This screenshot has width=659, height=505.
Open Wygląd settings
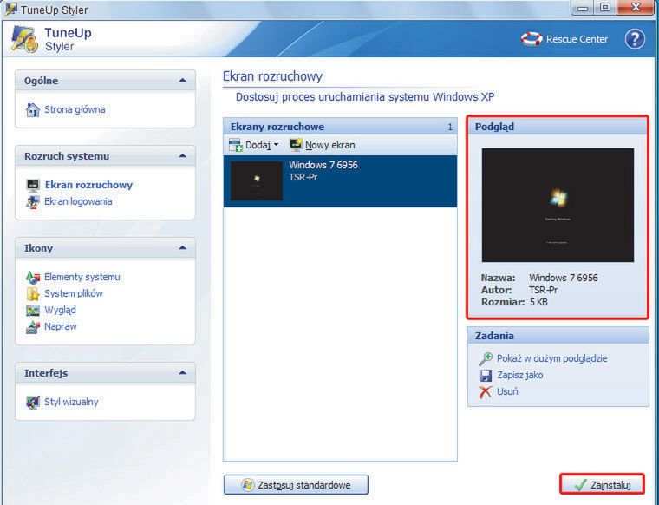pyautogui.click(x=60, y=311)
